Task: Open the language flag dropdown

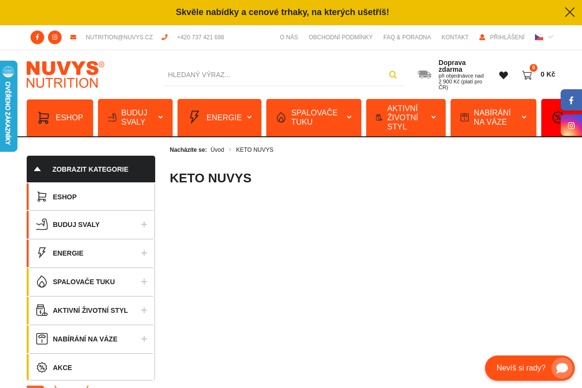Action: (x=543, y=36)
